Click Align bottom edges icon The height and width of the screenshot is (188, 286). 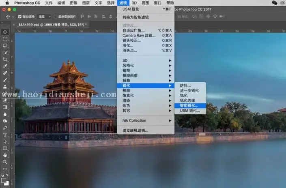96,17
